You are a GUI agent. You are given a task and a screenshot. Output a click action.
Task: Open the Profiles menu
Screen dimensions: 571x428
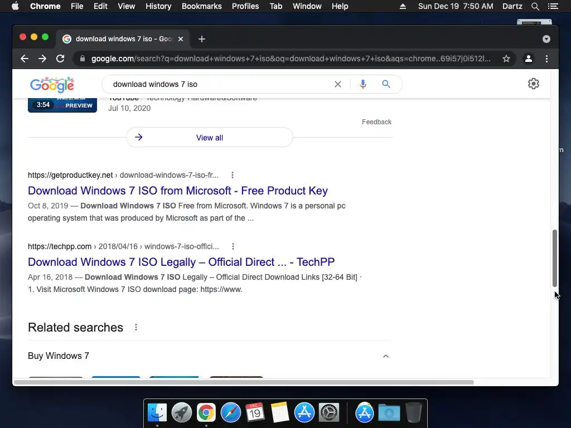pos(245,6)
